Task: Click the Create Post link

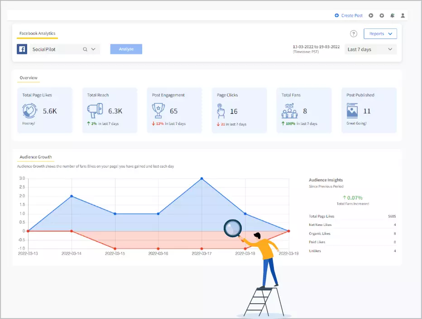Action: (351, 15)
